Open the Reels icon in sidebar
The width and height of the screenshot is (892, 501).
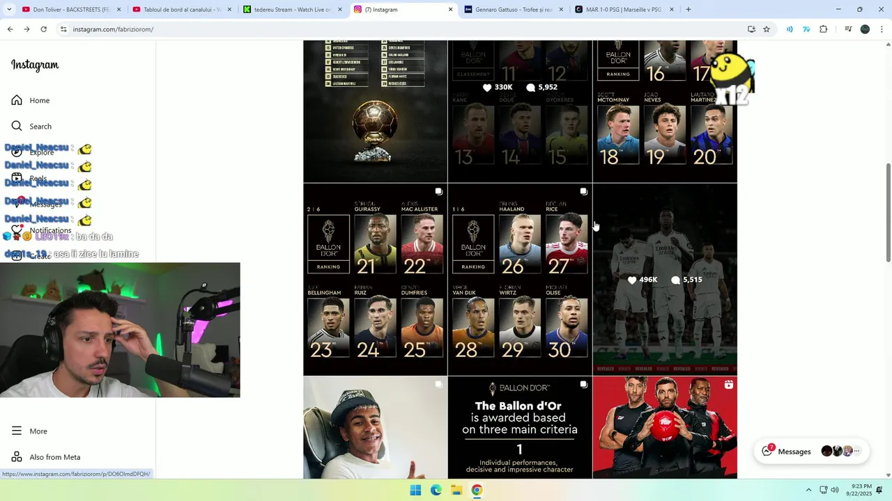(17, 178)
